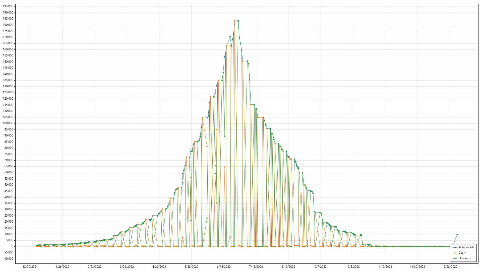Click the 7/13/2022 x-axis date label

coord(256,267)
